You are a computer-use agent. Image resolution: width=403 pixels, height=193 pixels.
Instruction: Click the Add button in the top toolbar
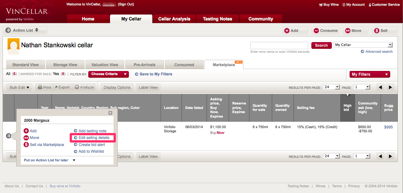pos(295,31)
